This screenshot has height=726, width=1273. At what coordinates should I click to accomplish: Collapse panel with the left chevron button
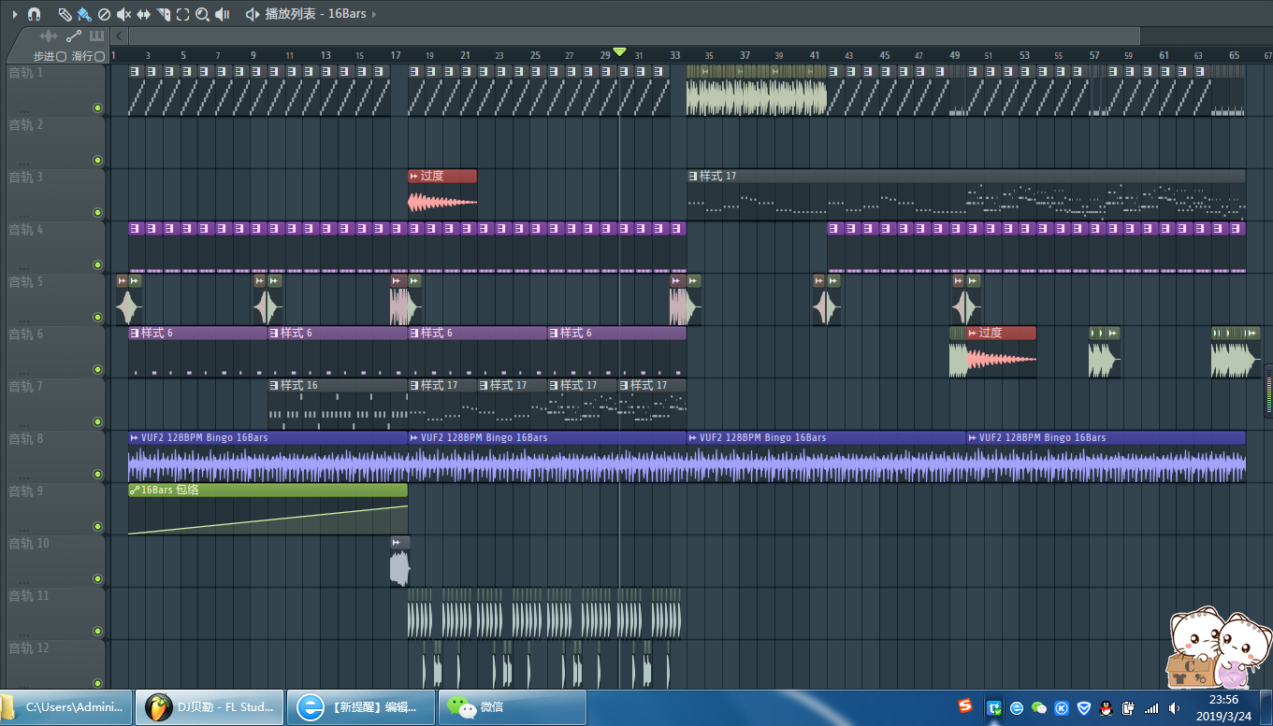(118, 36)
